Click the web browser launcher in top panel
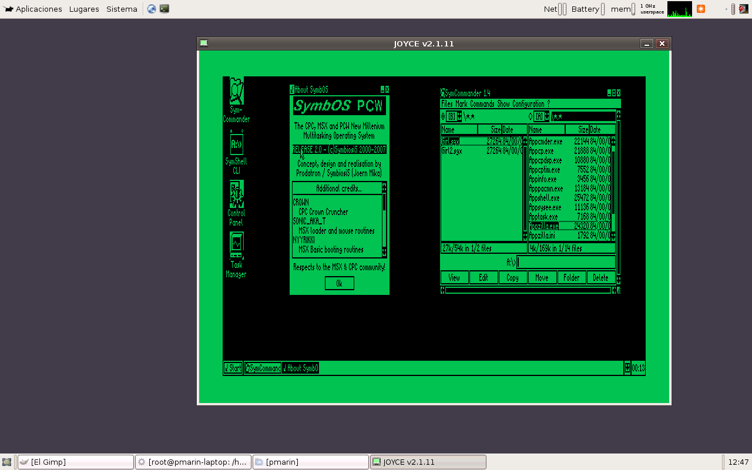752x470 pixels. [x=152, y=9]
